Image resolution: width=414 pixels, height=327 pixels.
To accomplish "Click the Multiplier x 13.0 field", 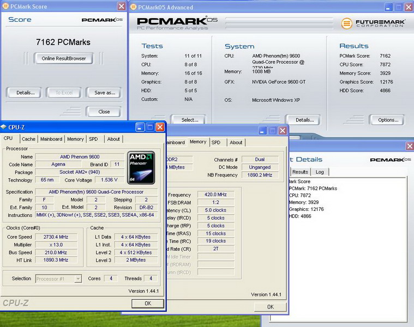I will [x=56, y=245].
